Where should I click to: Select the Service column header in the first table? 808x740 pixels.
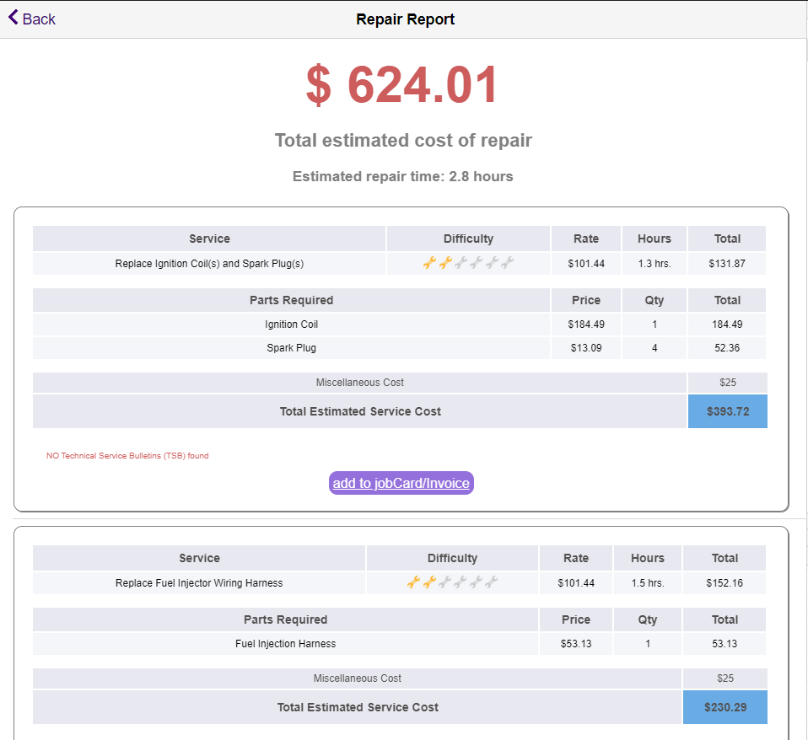click(209, 239)
